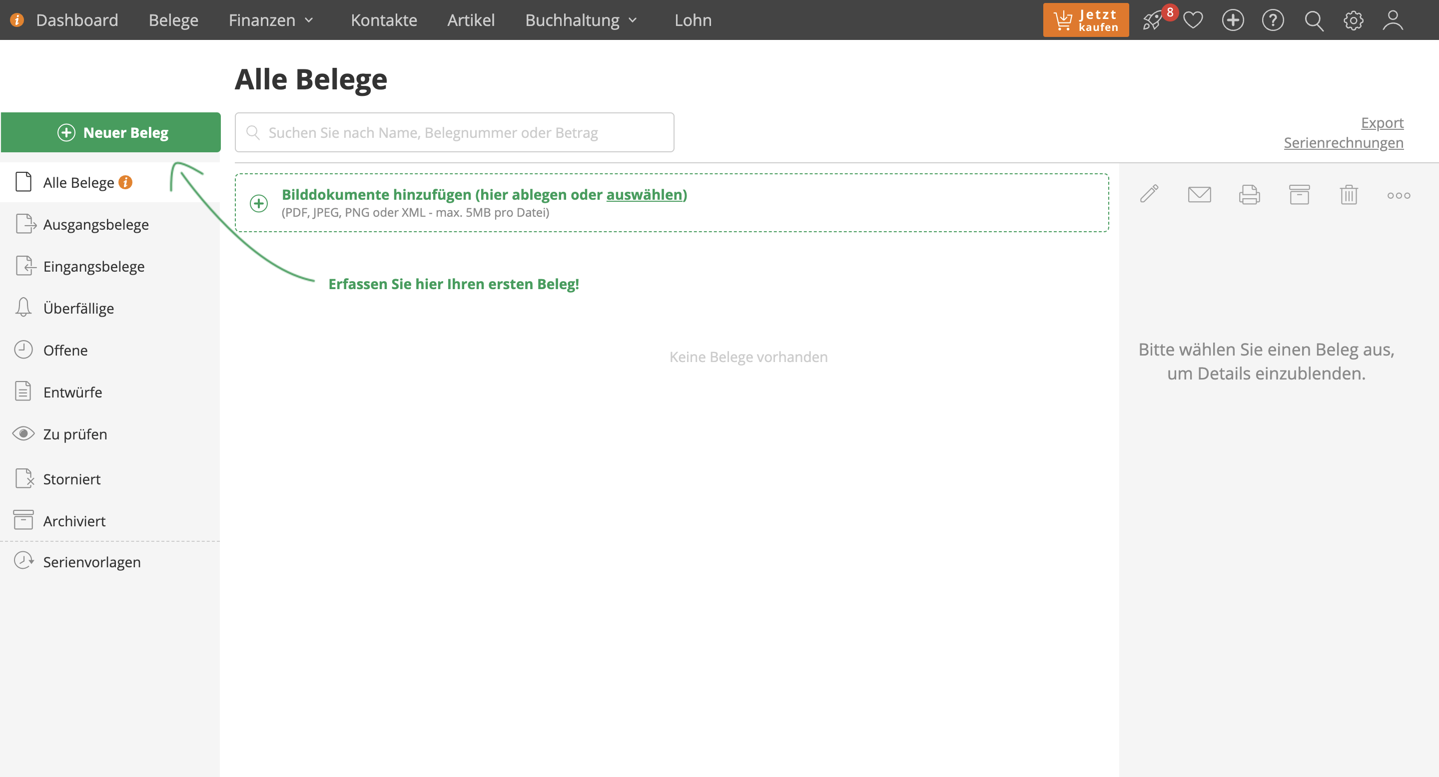This screenshot has width=1439, height=777.
Task: Show Überfällige documents
Action: pyautogui.click(x=110, y=308)
